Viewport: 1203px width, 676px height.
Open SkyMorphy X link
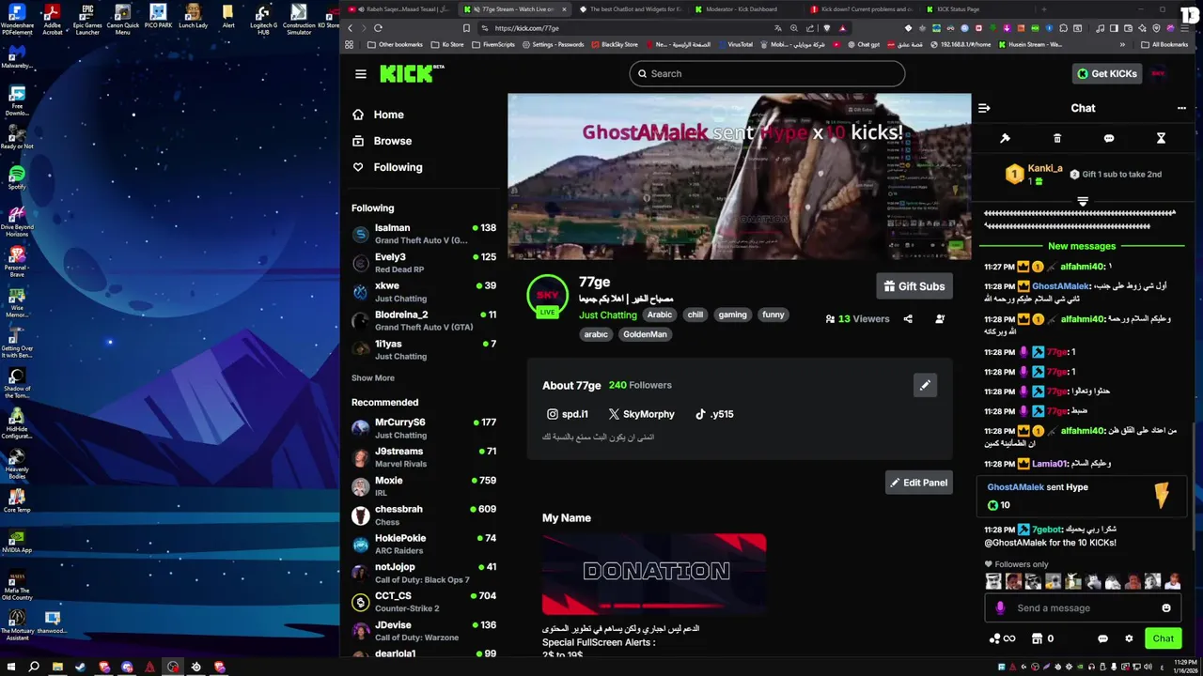click(x=641, y=414)
